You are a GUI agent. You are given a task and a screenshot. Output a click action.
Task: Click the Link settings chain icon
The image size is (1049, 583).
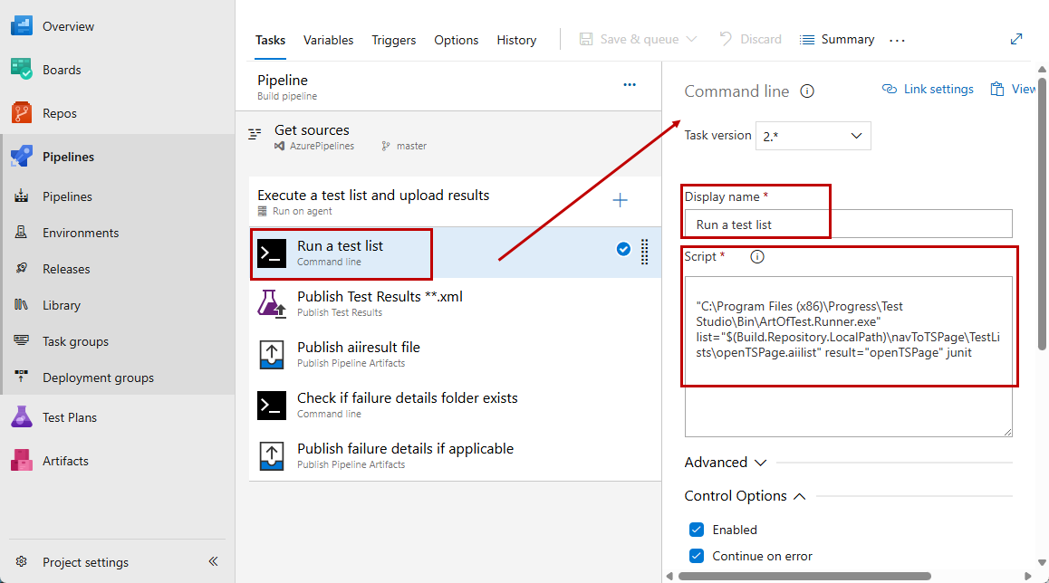889,89
